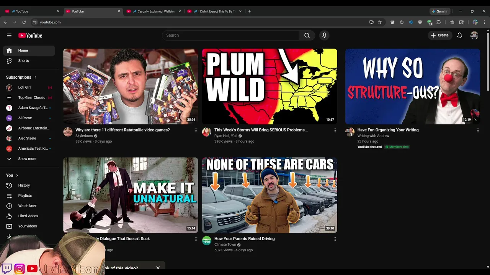The image size is (490, 275).
Task: Open the Why So Structure-ous thumbnail
Action: pyautogui.click(x=413, y=86)
